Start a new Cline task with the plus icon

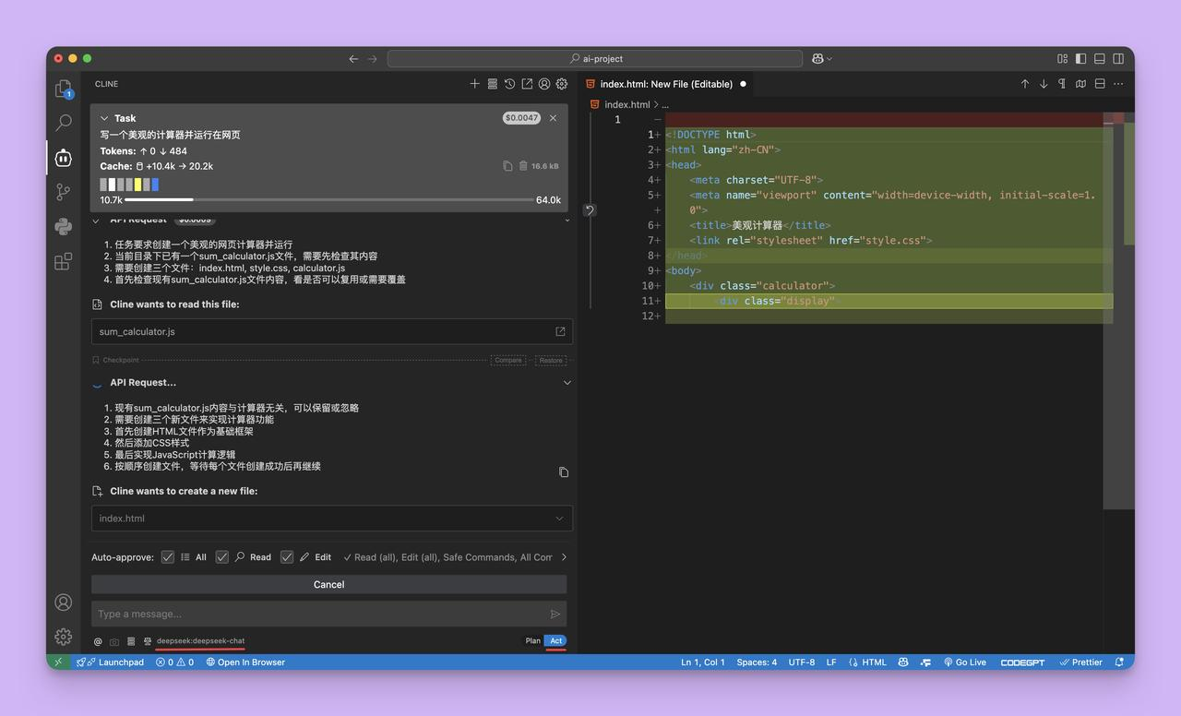click(475, 83)
